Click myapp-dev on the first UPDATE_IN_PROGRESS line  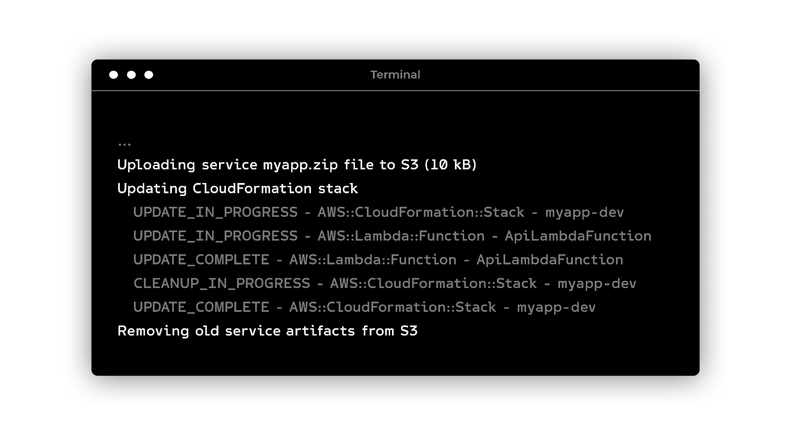coord(584,212)
